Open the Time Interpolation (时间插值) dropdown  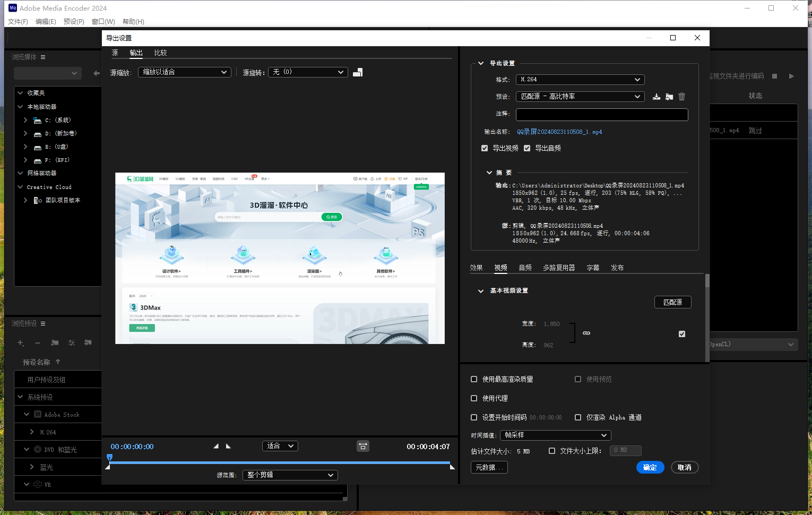(555, 435)
